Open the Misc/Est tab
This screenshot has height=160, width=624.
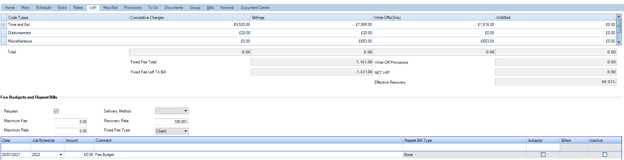[x=110, y=8]
